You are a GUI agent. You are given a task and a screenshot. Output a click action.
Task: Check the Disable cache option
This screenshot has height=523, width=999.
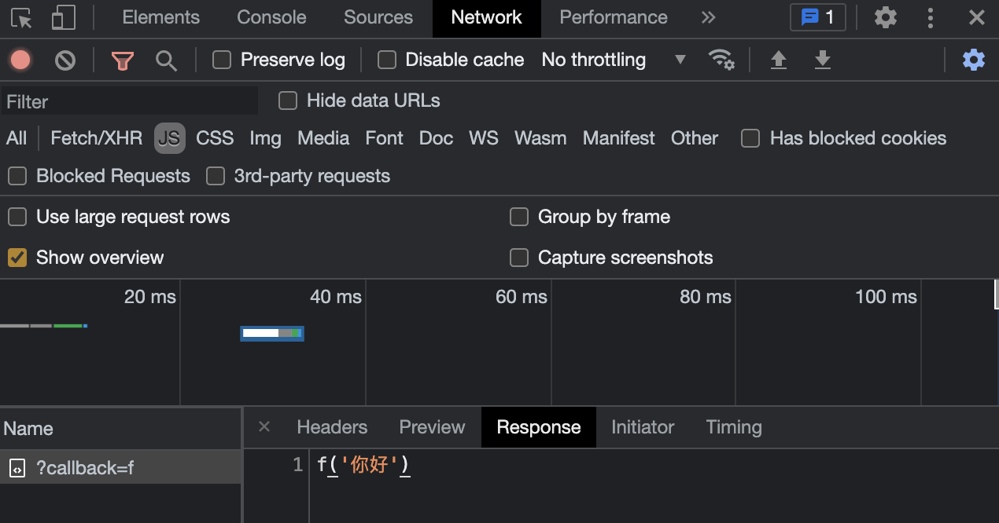tap(387, 60)
